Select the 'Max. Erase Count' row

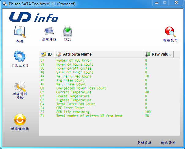(109, 84)
